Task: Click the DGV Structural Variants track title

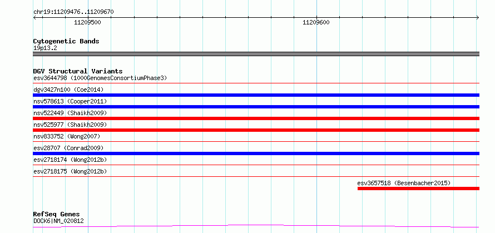Action: pos(78,71)
